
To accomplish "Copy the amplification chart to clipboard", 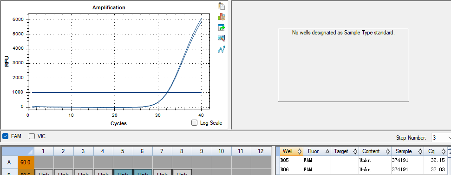I will (x=221, y=6).
